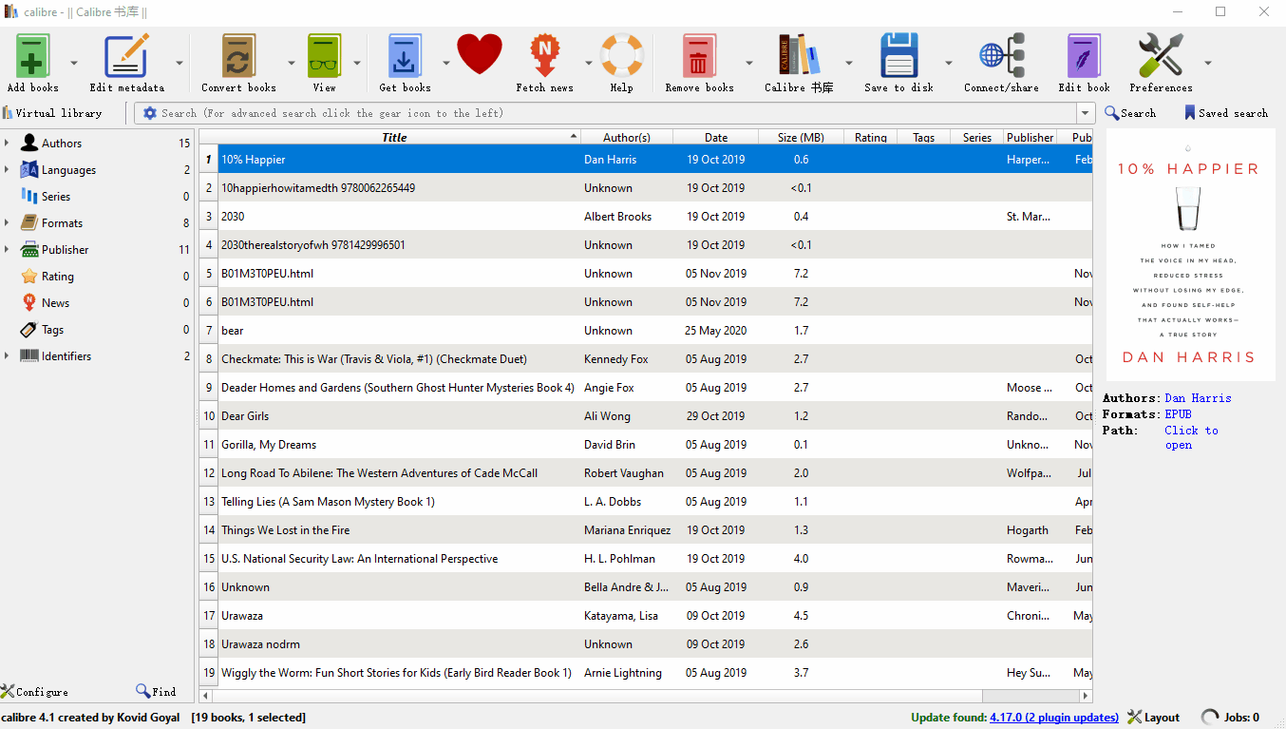This screenshot has height=729, width=1286.
Task: Select Series in Tag browser
Action: (56, 197)
